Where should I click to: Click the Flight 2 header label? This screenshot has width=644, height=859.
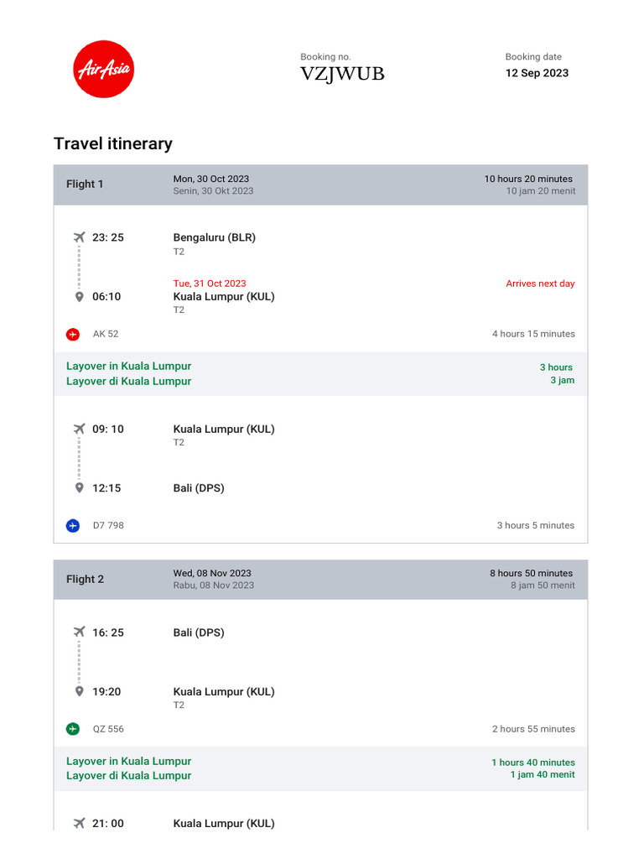[85, 580]
